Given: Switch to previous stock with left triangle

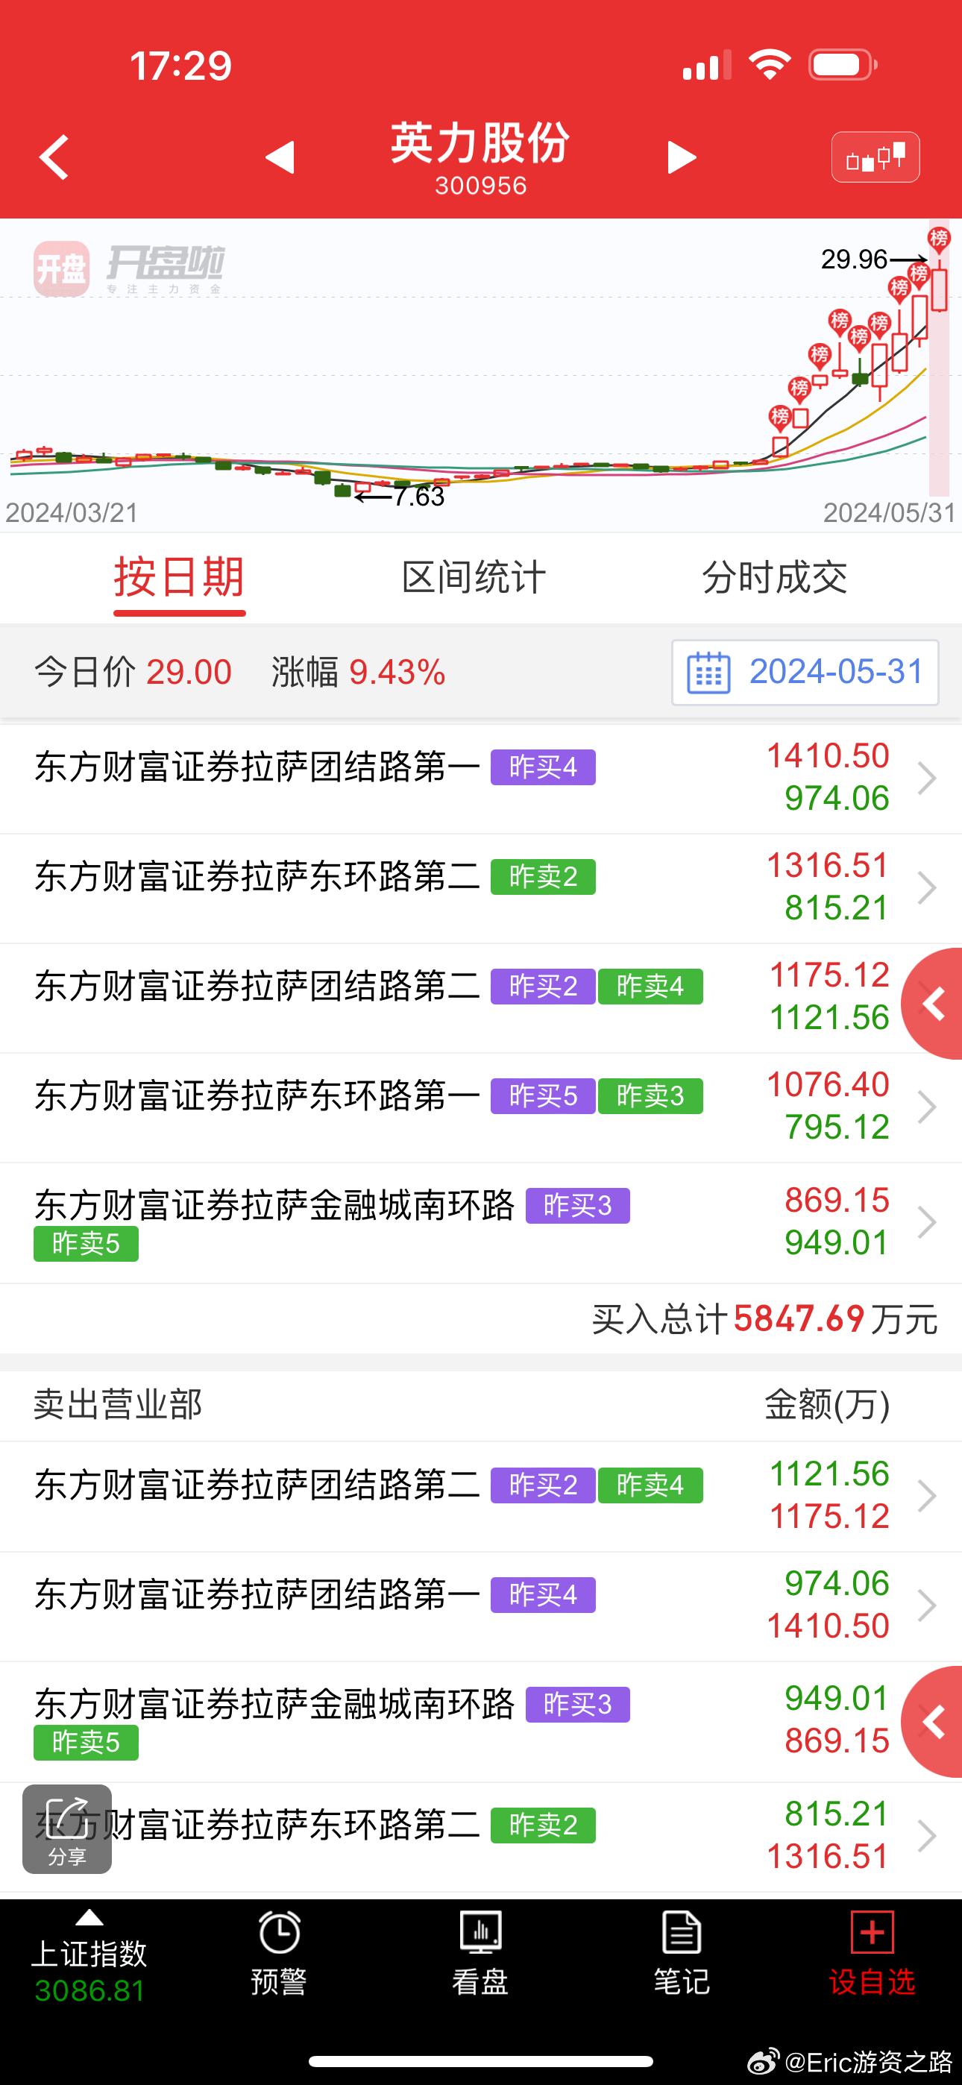Looking at the screenshot, I should 280,157.
